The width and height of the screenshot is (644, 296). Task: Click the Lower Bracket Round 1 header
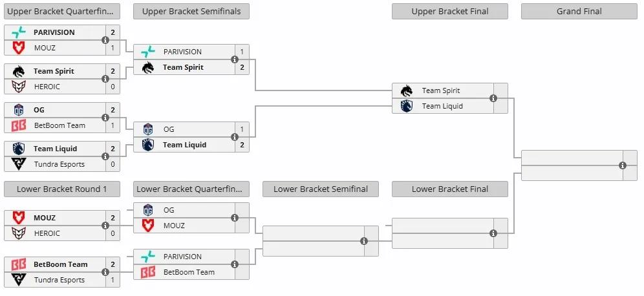tap(62, 189)
